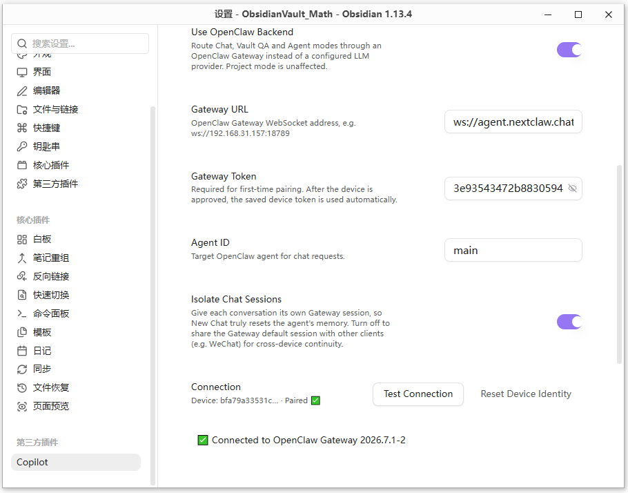Open the 钥匙串 settings tab

[76, 146]
